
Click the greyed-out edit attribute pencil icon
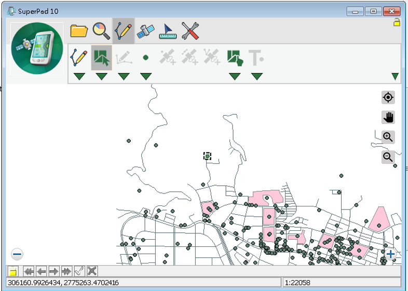(79, 271)
